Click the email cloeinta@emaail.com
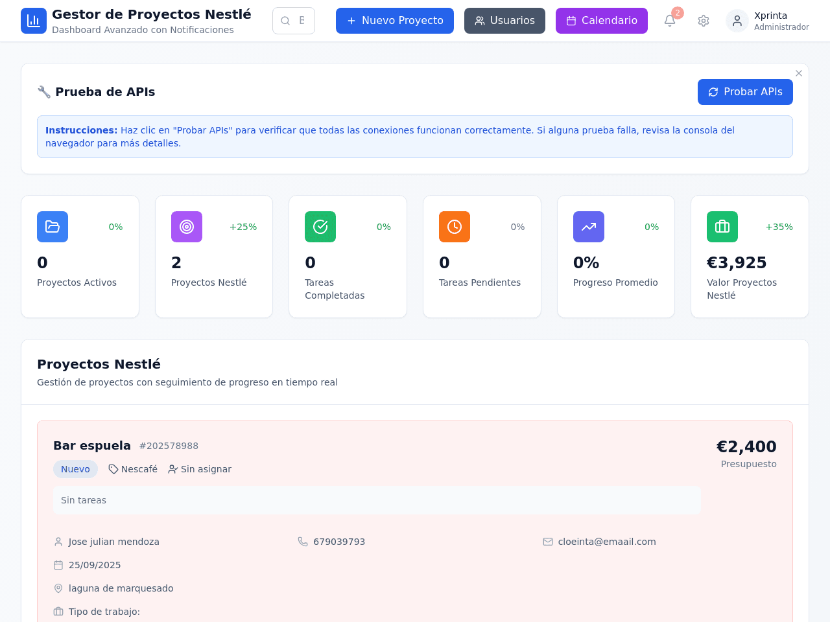Viewport: 830px width, 622px height. (607, 542)
